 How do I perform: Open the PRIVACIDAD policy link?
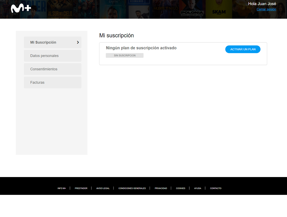point(161,188)
